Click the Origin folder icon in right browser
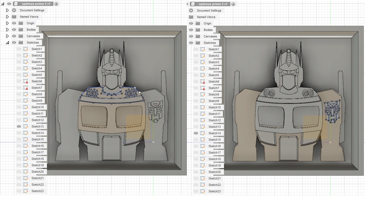 (198, 23)
